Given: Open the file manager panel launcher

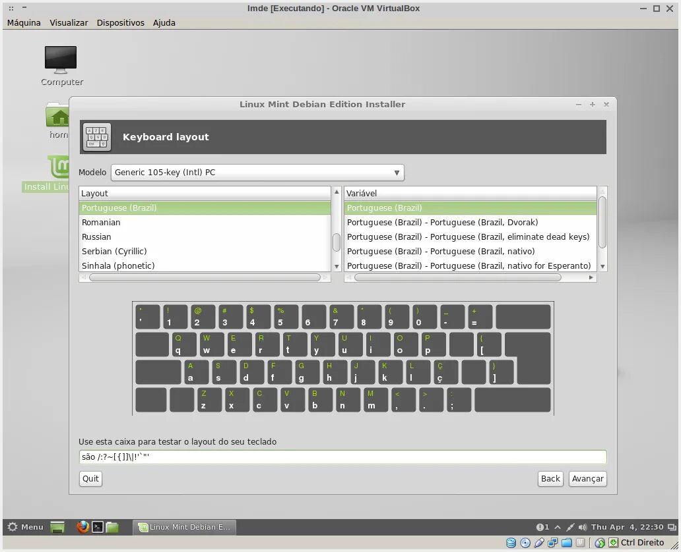Looking at the screenshot, I should pyautogui.click(x=112, y=527).
